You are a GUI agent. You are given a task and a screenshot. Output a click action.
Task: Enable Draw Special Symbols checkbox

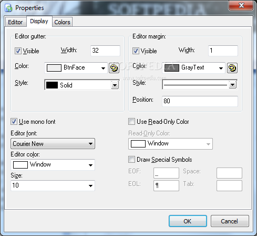(131, 160)
